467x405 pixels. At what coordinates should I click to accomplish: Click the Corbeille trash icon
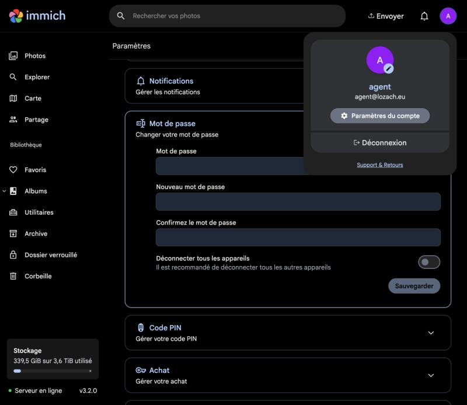click(x=13, y=276)
